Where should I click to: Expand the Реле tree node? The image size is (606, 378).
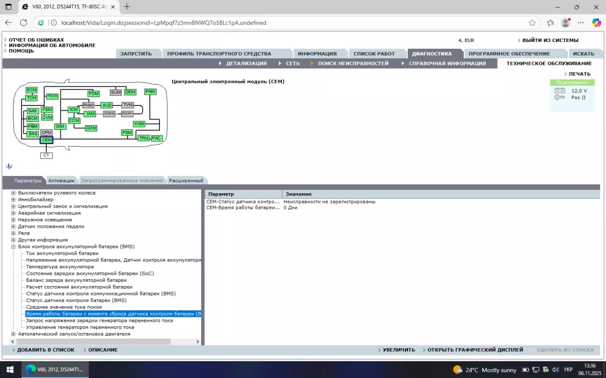14,233
